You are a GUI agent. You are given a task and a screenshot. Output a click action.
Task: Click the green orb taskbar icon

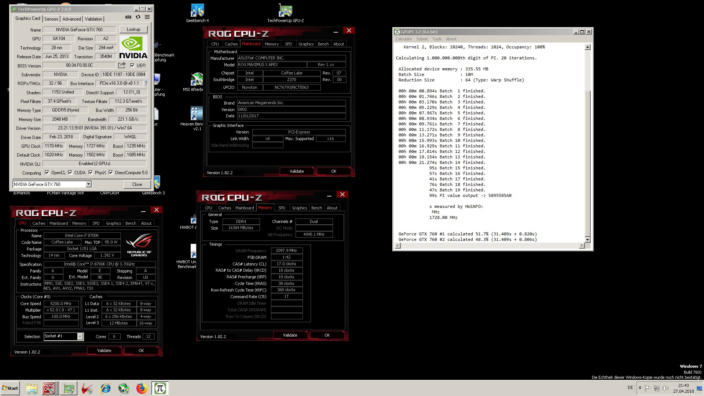124,388
